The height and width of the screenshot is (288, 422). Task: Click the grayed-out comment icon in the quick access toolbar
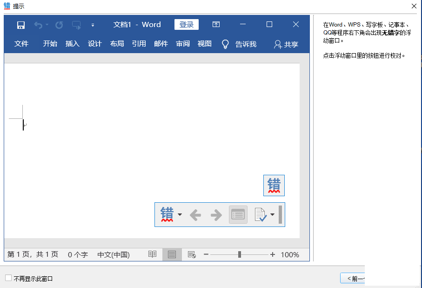pyautogui.click(x=76, y=25)
